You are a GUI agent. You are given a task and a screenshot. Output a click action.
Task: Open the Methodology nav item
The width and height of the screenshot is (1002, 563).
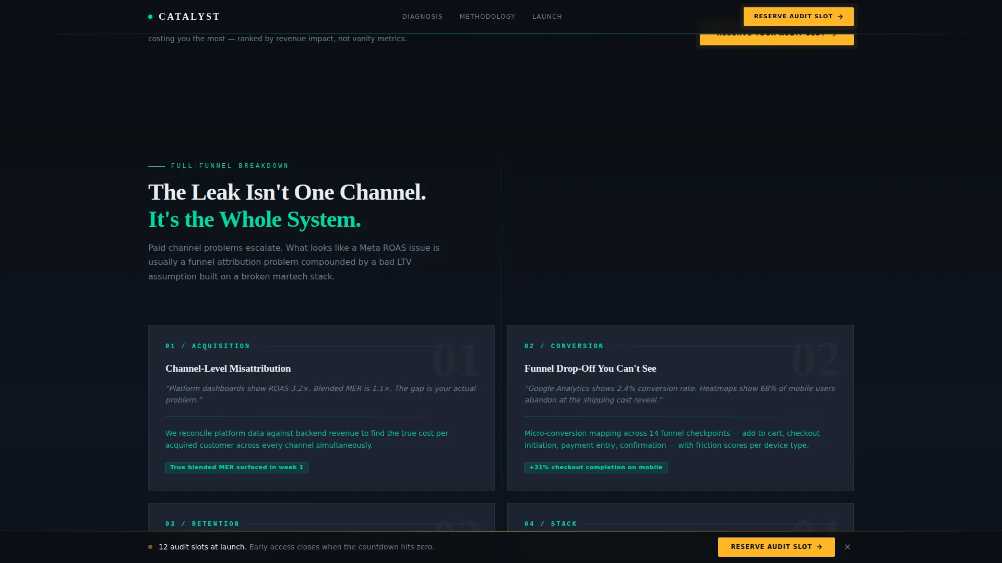tap(487, 17)
